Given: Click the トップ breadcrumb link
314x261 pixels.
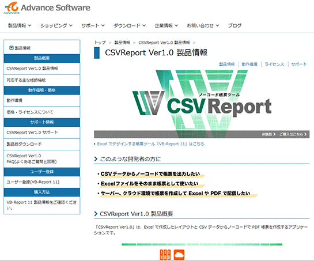Looking at the screenshot, I should (100, 43).
